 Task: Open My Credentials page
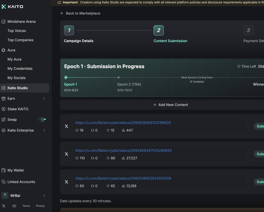[x=20, y=69]
